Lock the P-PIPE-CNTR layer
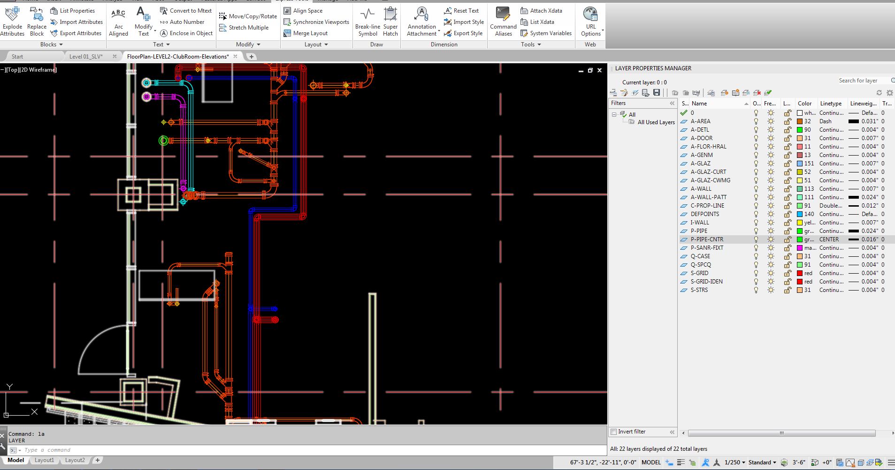895x470 pixels. 788,239
